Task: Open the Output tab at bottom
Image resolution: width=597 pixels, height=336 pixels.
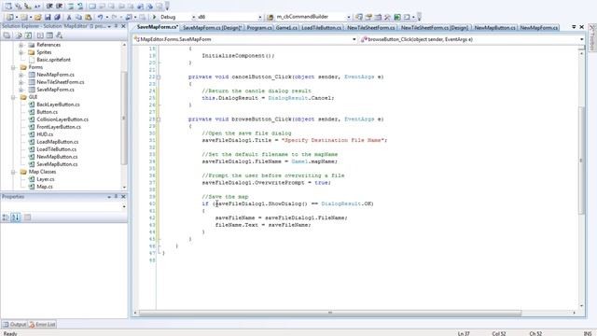Action: click(x=15, y=325)
